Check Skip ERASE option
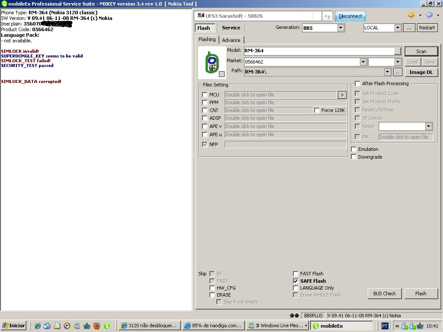The height and width of the screenshot is (332, 443). 212,295
